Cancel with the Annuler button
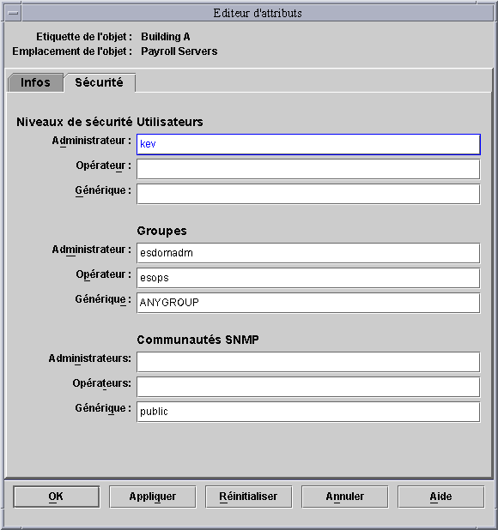This screenshot has width=498, height=530. pyautogui.click(x=345, y=497)
